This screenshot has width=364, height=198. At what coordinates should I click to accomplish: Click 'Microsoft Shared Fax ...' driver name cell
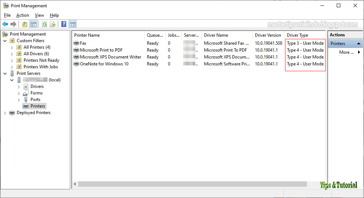pyautogui.click(x=226, y=43)
